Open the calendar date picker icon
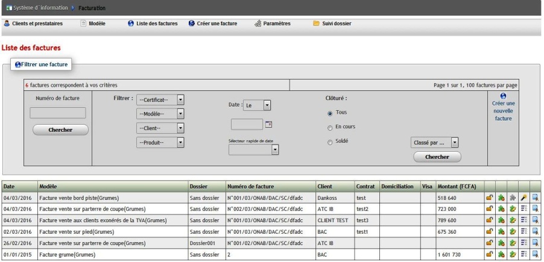 268,125
